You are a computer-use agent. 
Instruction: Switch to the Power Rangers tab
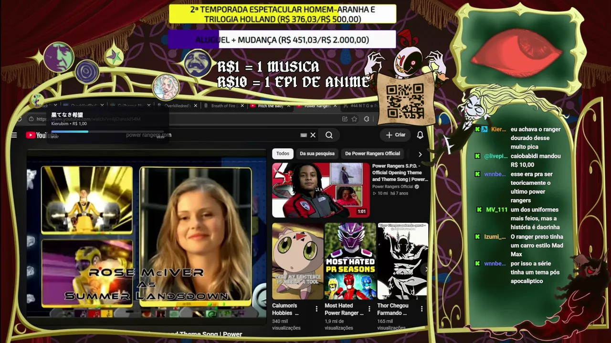317,106
